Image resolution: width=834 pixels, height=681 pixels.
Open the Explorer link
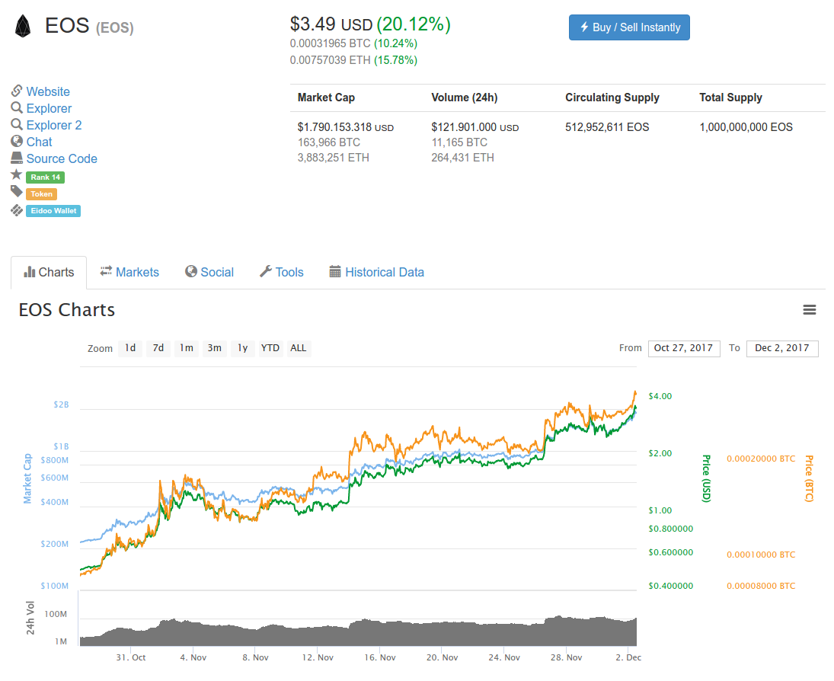click(49, 108)
